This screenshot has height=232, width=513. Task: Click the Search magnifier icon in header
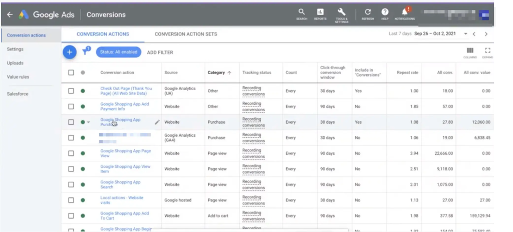pyautogui.click(x=301, y=12)
